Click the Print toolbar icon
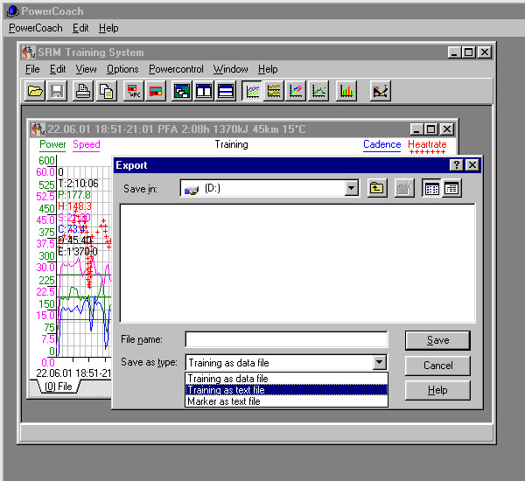This screenshot has height=481, width=525. pos(83,91)
